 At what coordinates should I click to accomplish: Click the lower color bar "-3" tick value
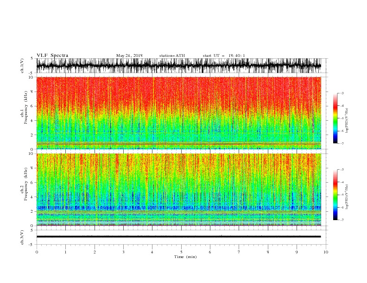(x=342, y=170)
